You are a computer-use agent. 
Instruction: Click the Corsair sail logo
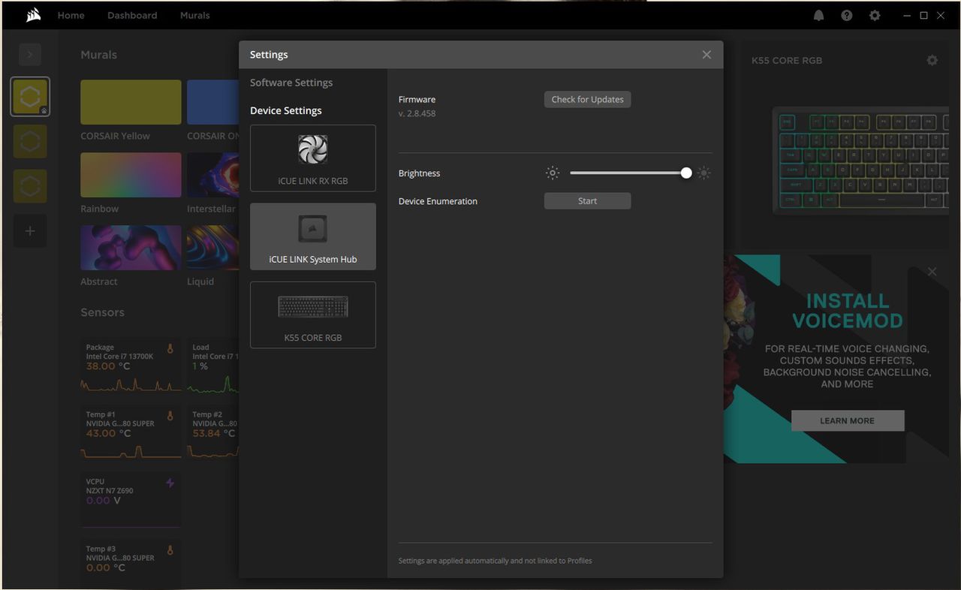click(x=33, y=15)
